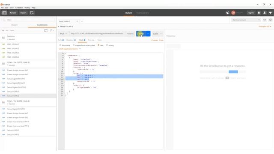Viewport: 274px width, 154px height.
Task: Open the Auth request tab
Action: [x=61, y=40]
